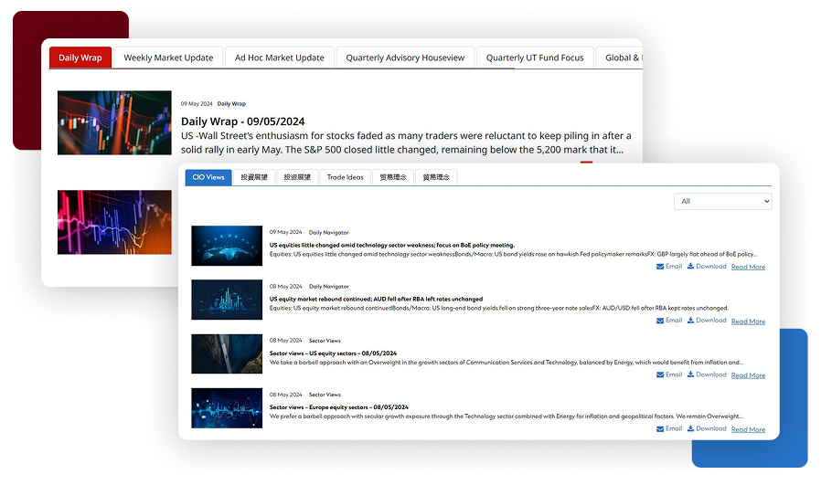Select the Quarterly Advisory Houseview tab
821x485 pixels.
pos(405,58)
